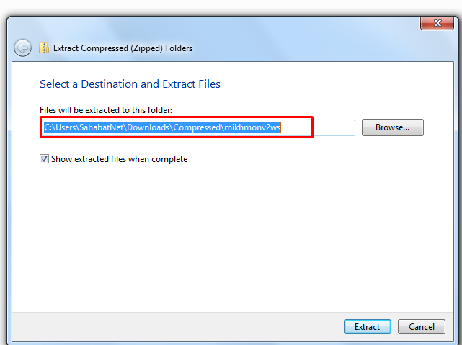462x345 pixels.
Task: Click 'Select a Destination and Extract Files' heading
Action: click(x=130, y=84)
